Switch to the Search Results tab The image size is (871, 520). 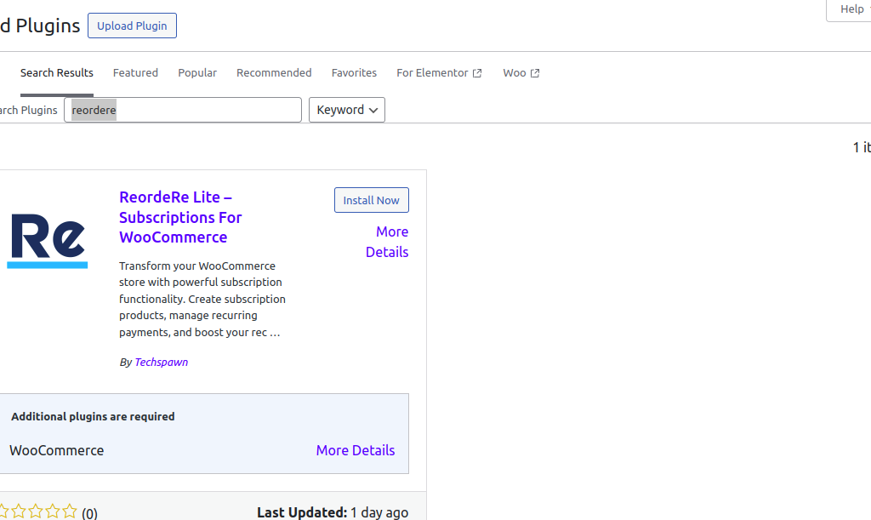coord(57,73)
